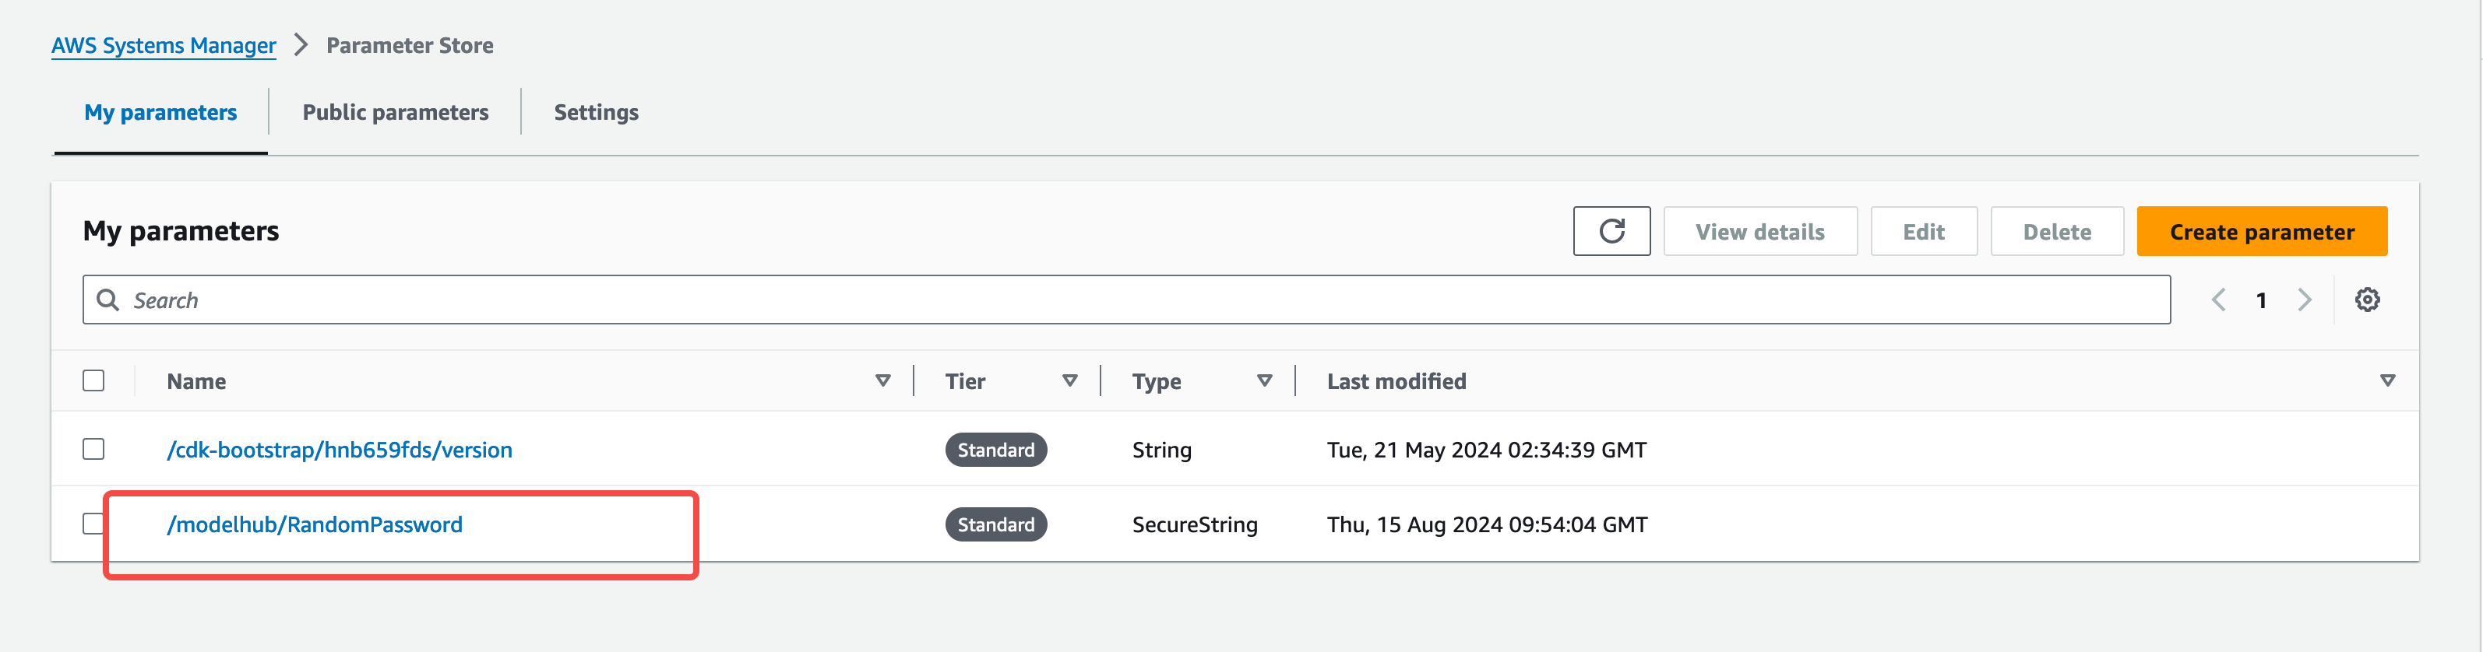Screen dimensions: 2483x652
Task: Click Standard tier badge for RandomPassword row
Action: (995, 524)
